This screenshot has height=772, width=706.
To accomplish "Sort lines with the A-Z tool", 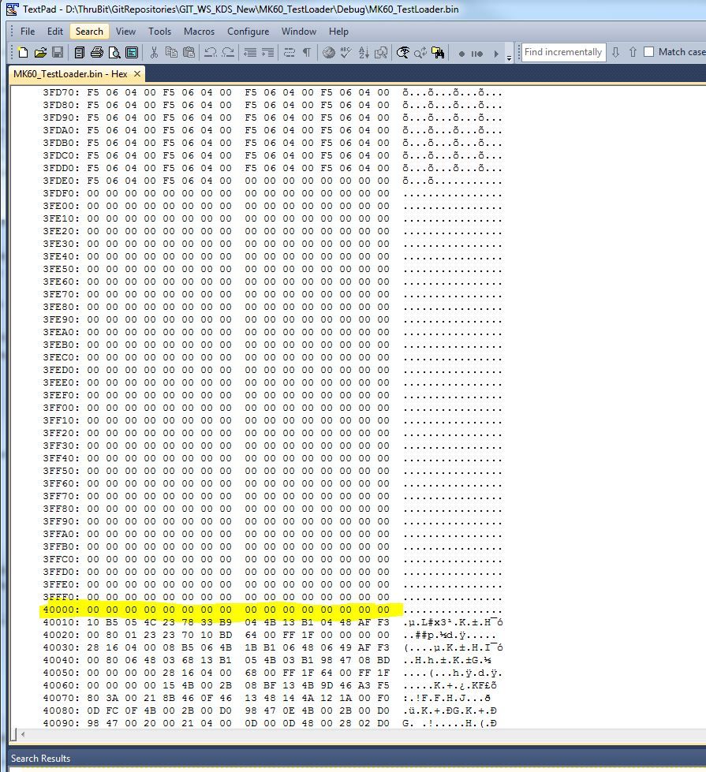I will (x=363, y=53).
